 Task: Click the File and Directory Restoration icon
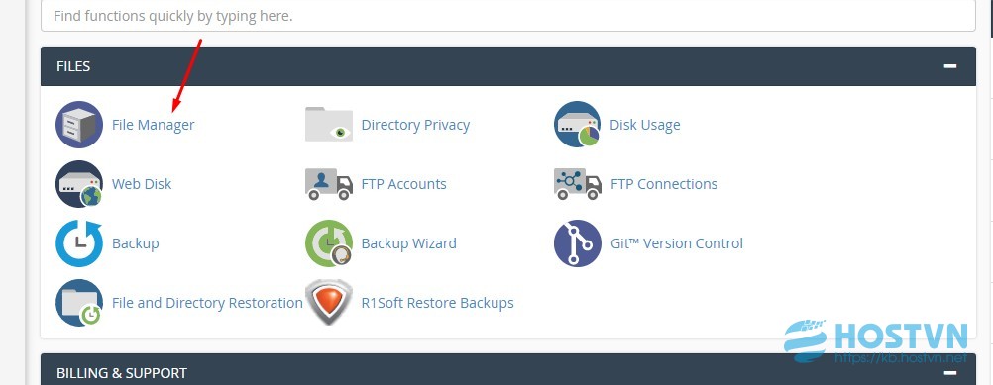(x=79, y=303)
